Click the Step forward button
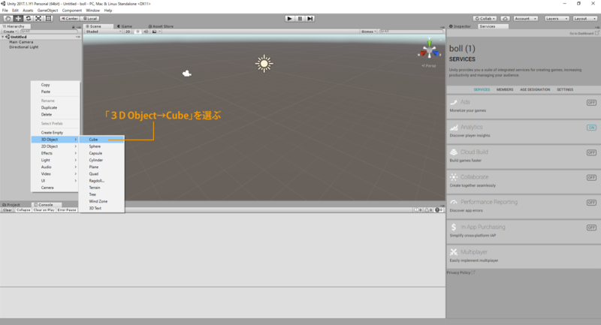Viewport: 601px width, 325px height. point(310,18)
